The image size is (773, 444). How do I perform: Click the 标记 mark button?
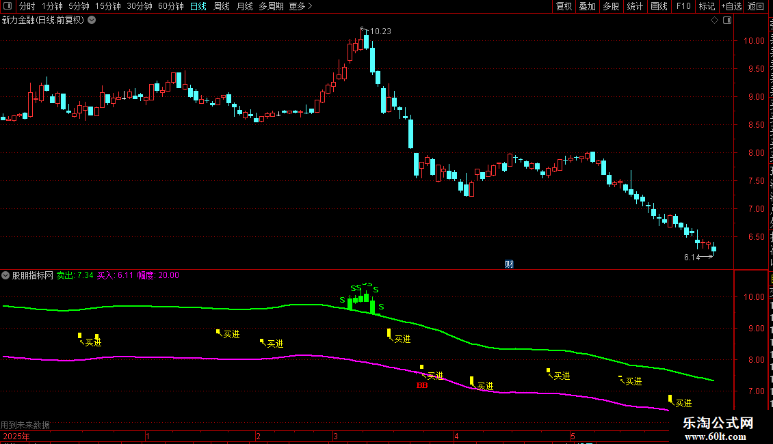[707, 6]
